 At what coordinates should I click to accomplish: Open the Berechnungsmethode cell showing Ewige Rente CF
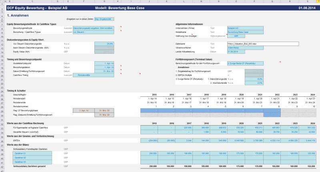(x=245, y=63)
